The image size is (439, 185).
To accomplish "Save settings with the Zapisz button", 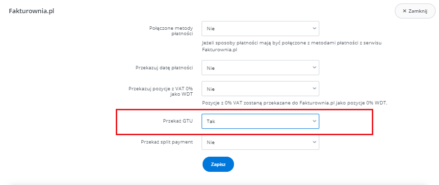I will [218, 164].
